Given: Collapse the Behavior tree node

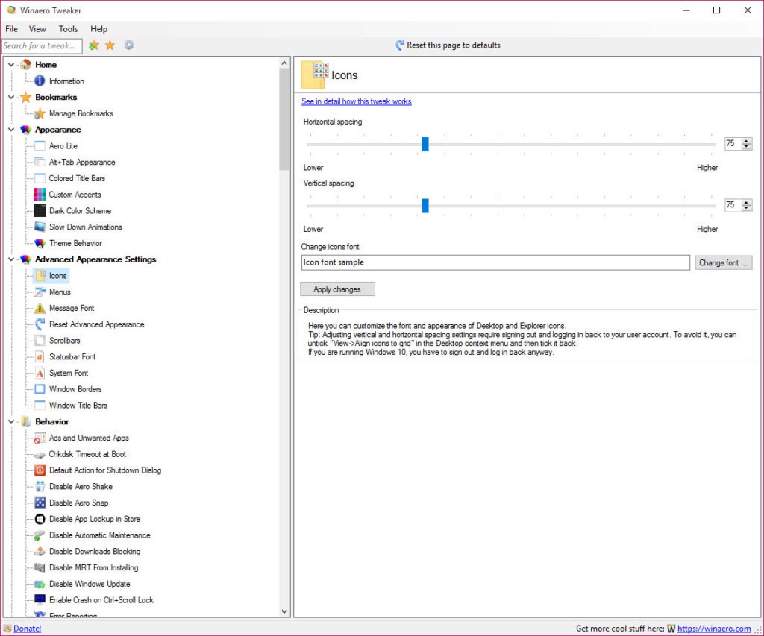Looking at the screenshot, I should point(10,422).
